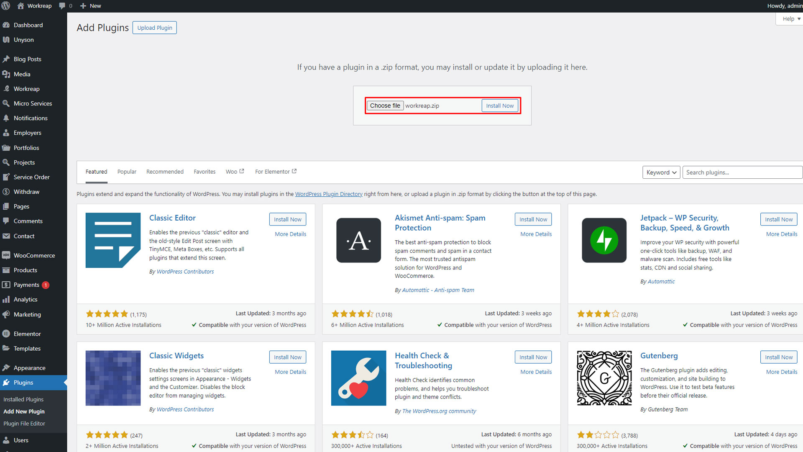Open the New content menu
Screen dimensions: 803x452
[90, 6]
